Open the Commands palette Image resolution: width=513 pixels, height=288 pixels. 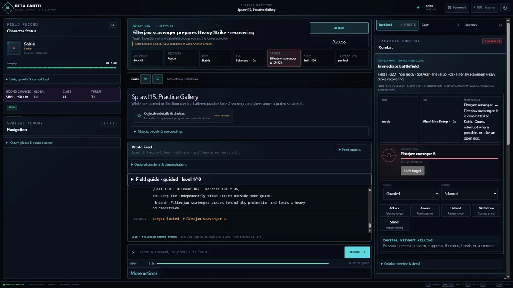(x=457, y=7)
